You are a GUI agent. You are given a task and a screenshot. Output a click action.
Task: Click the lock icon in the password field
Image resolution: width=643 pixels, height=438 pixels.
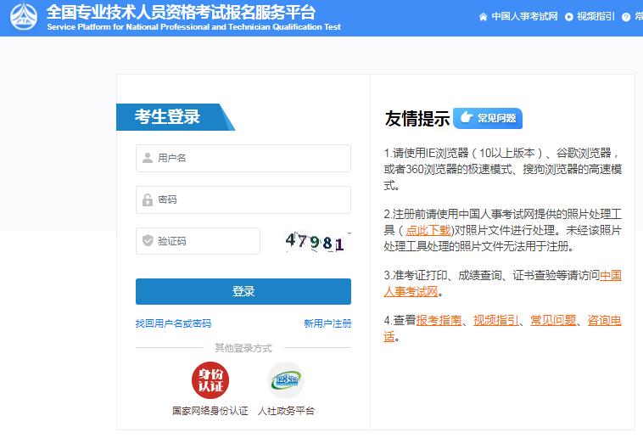148,199
